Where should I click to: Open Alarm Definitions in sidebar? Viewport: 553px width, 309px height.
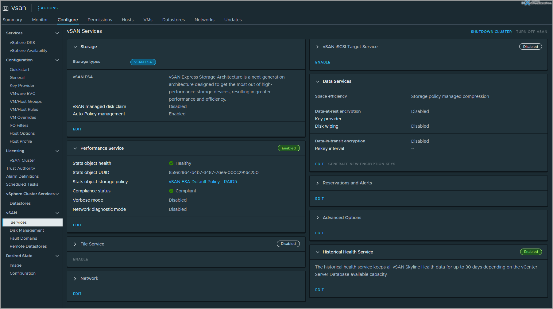22,176
